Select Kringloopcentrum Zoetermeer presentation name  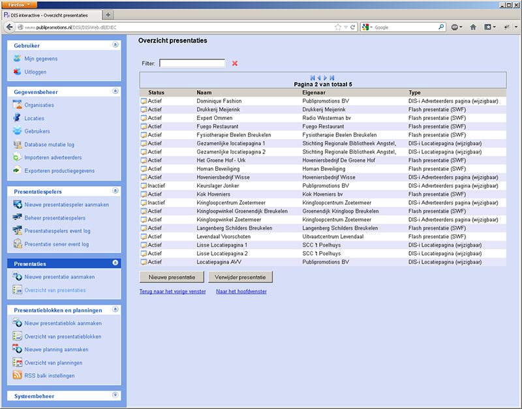[x=231, y=203]
